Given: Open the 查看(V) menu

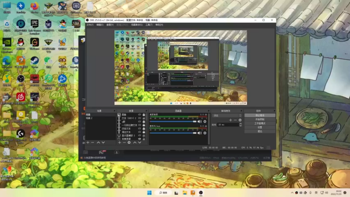Looking at the screenshot, I should pyautogui.click(x=110, y=25).
